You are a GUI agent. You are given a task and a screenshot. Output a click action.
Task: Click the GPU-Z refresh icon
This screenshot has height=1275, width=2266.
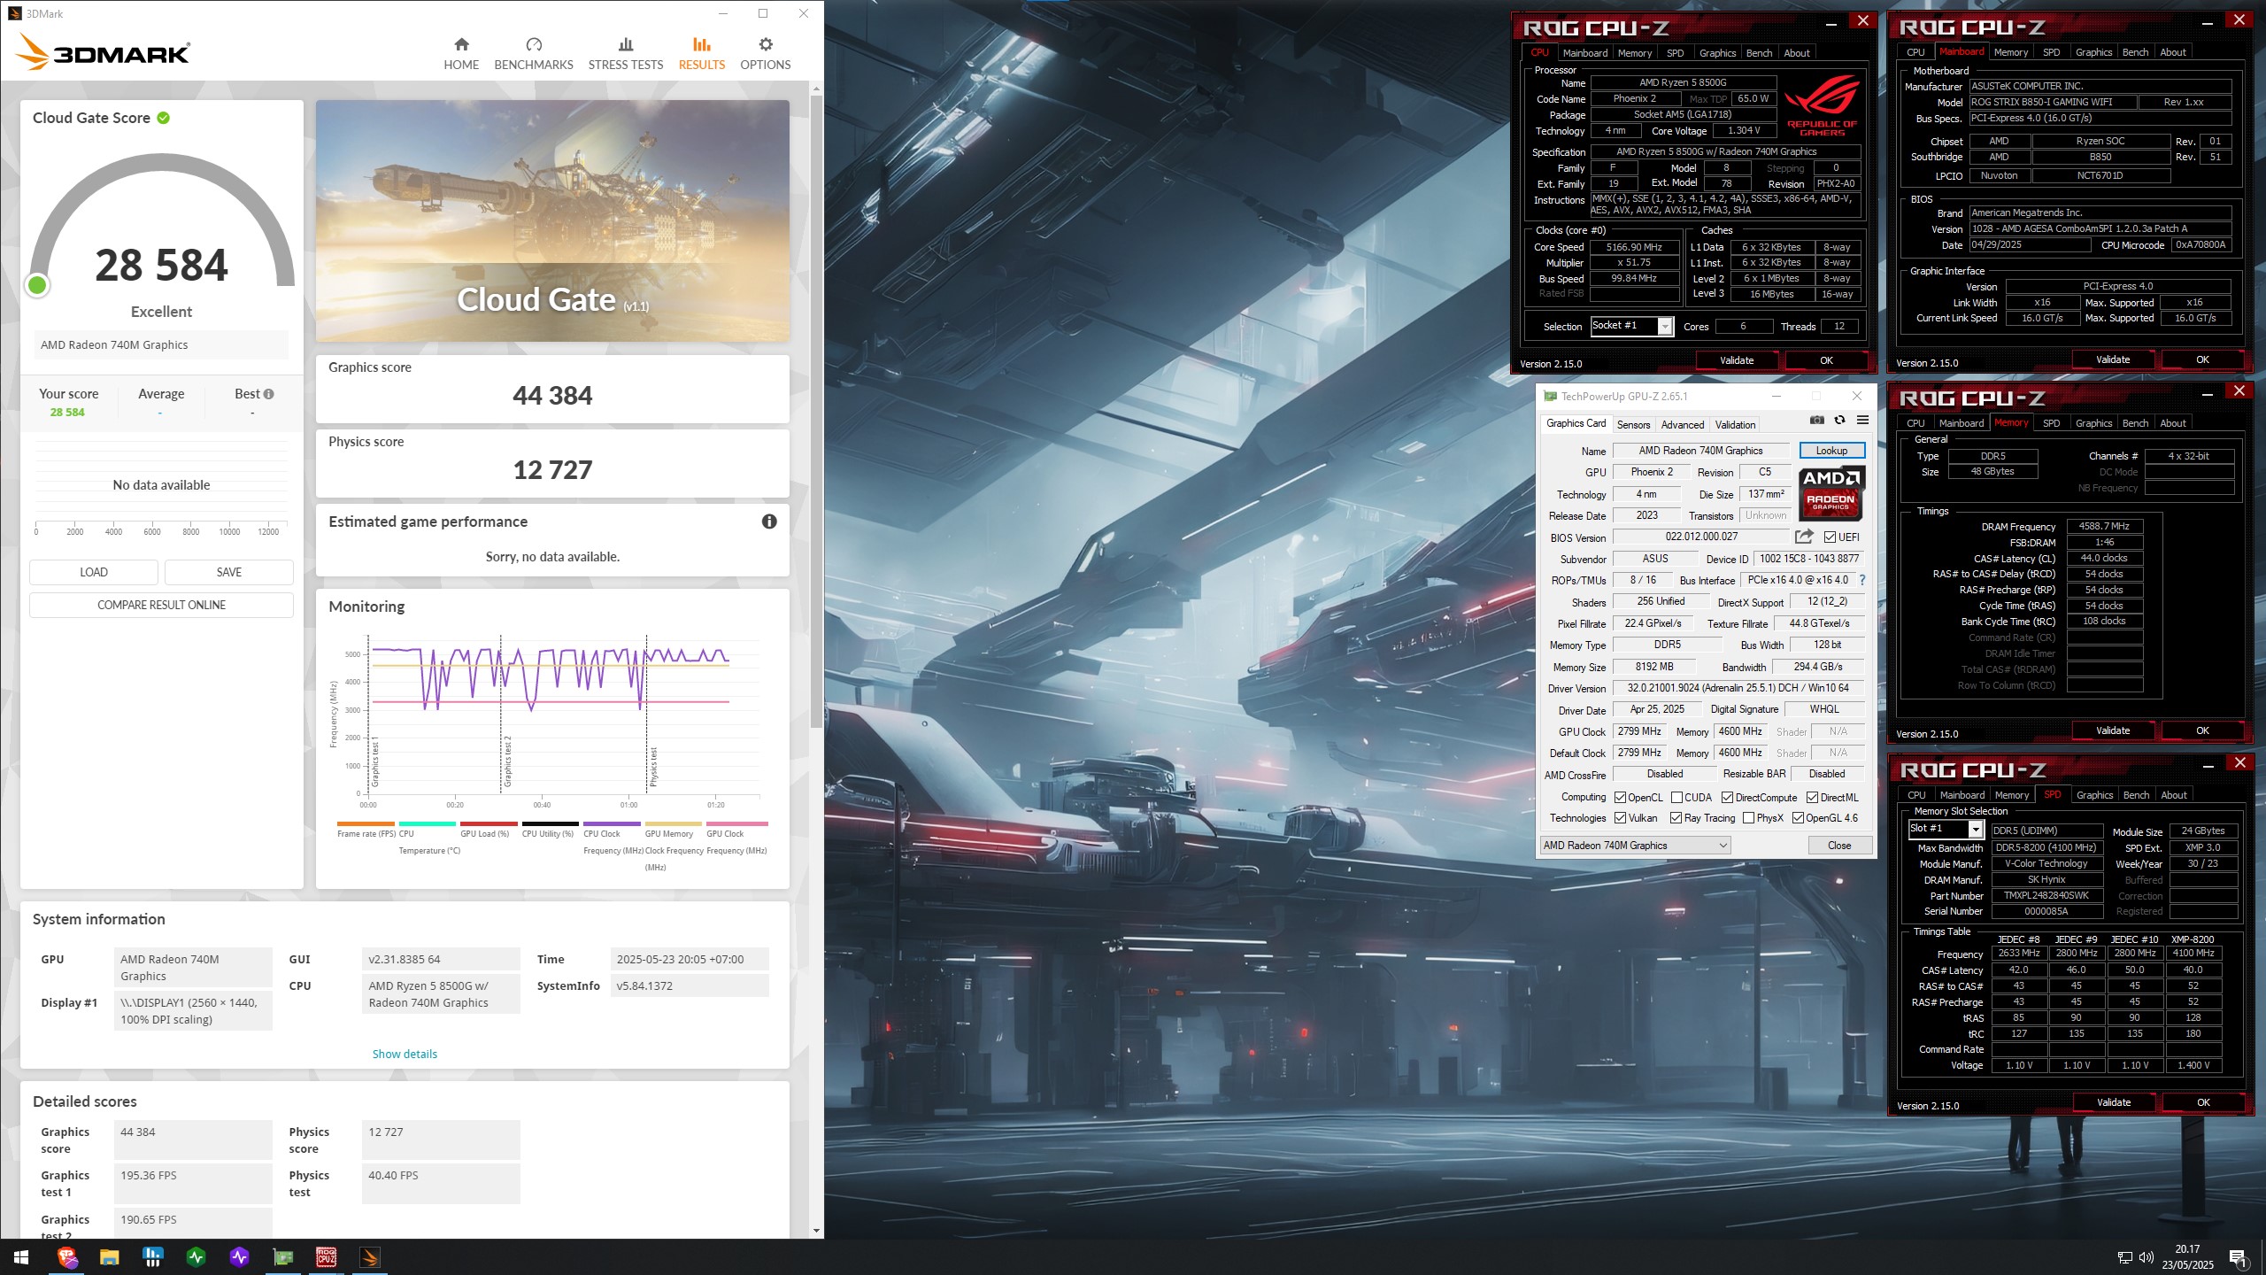click(x=1839, y=421)
